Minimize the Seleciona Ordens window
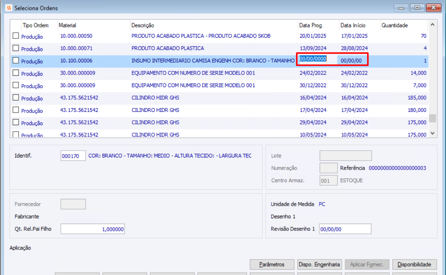 [401, 8]
